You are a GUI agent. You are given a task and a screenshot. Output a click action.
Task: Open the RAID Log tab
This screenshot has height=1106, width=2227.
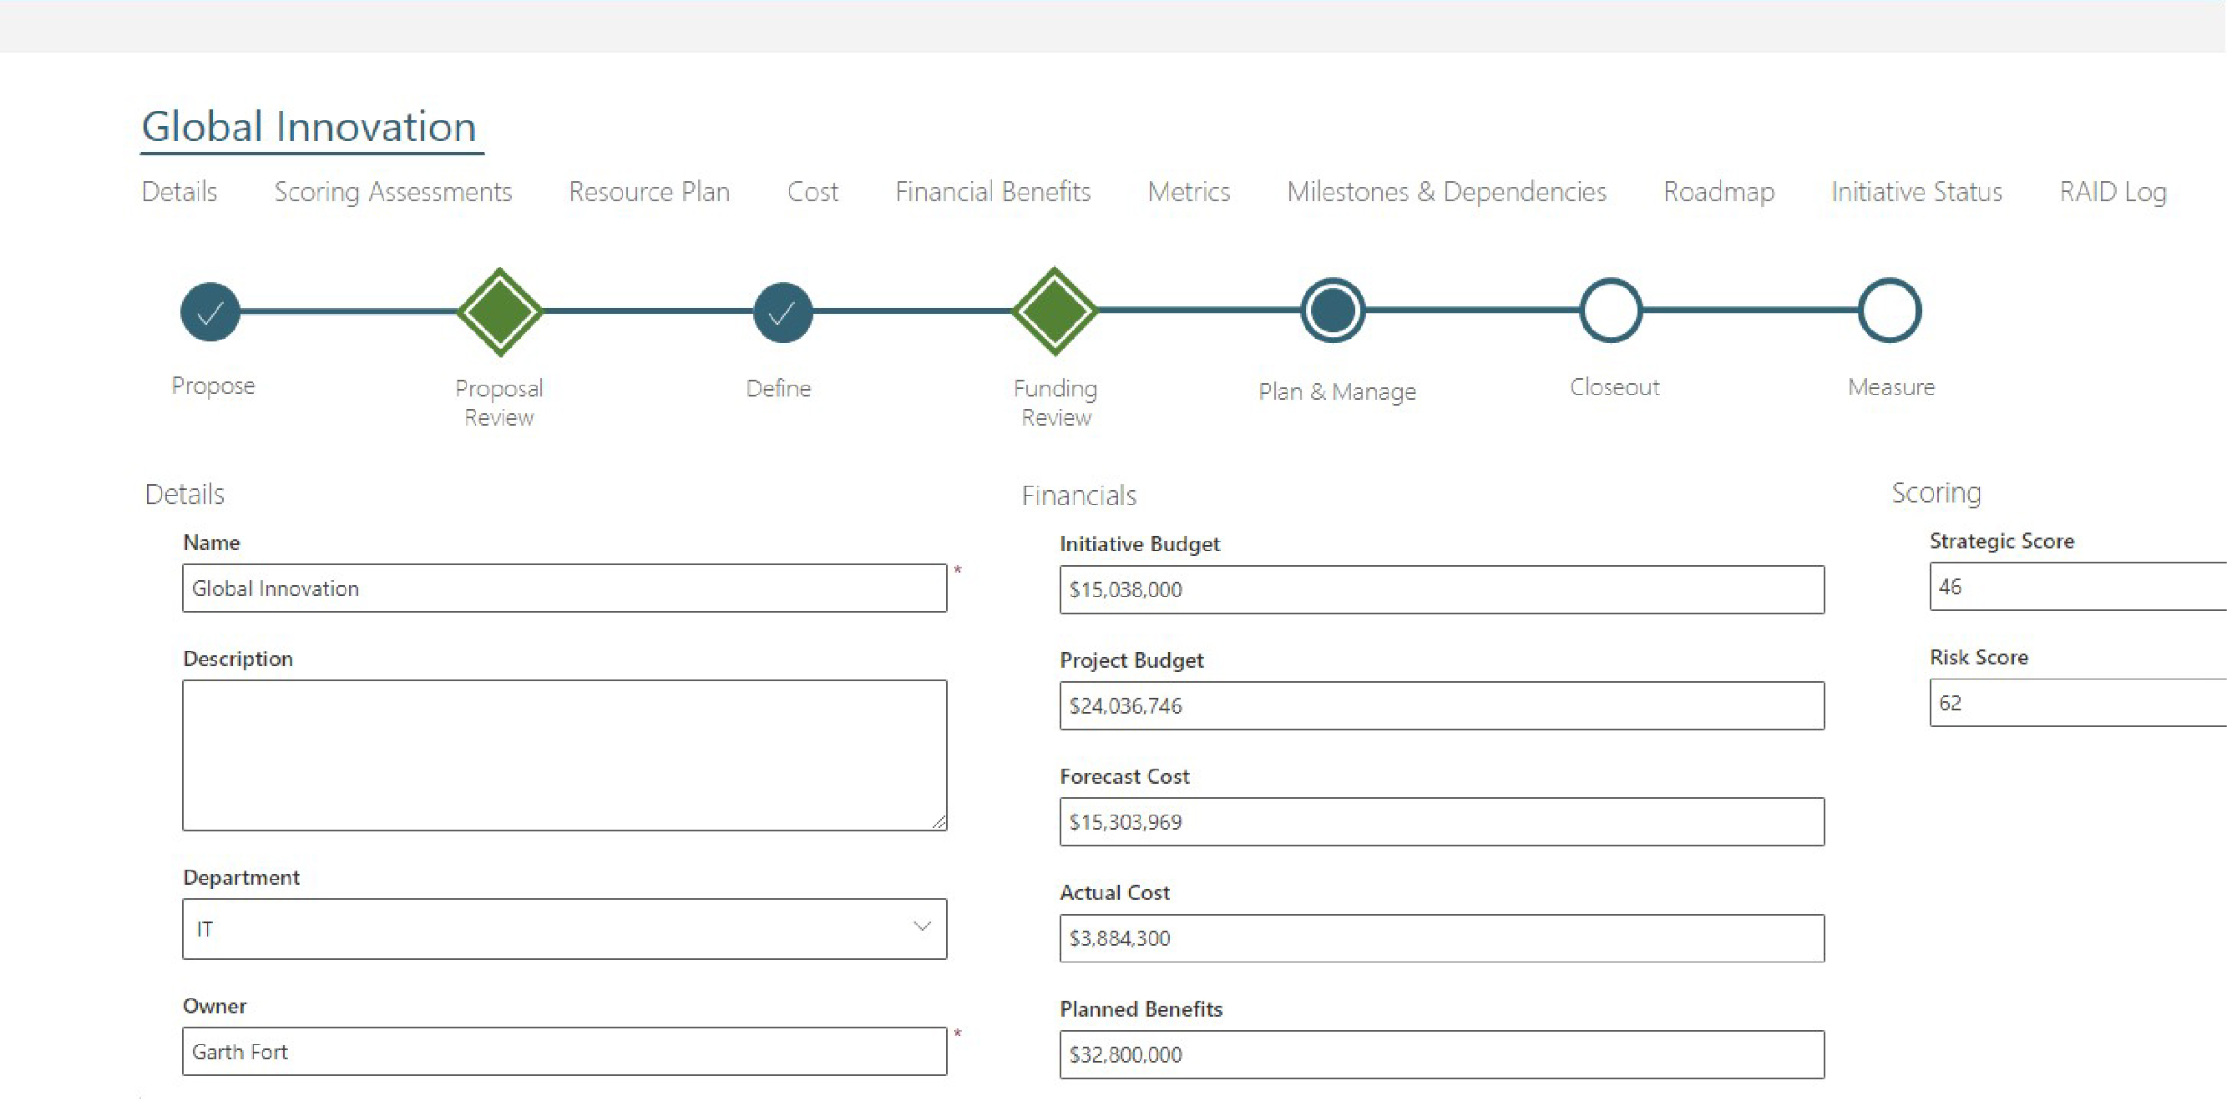click(x=2112, y=192)
